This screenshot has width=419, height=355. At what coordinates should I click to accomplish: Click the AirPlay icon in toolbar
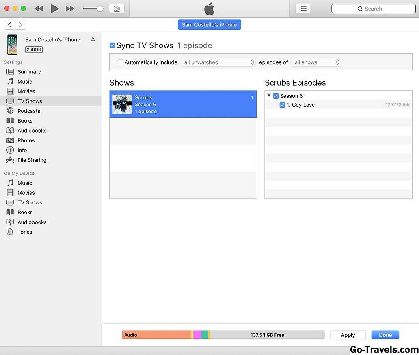coord(117,9)
